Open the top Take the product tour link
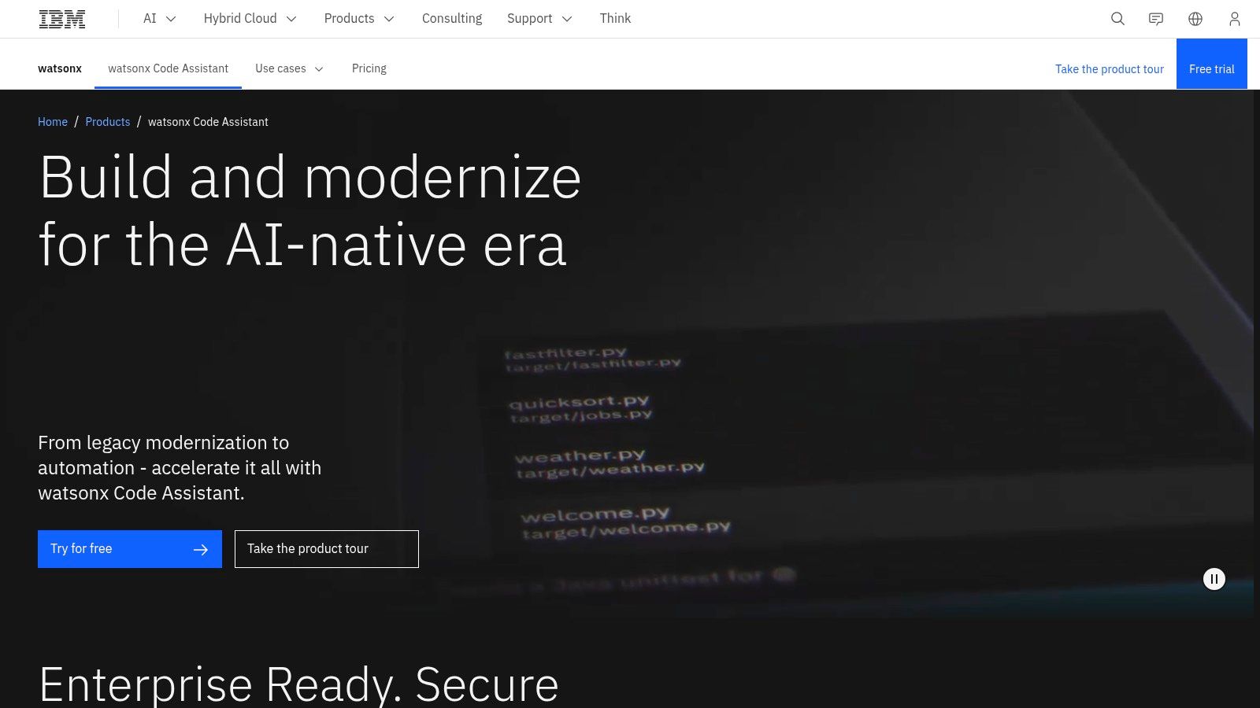 coord(1110,69)
